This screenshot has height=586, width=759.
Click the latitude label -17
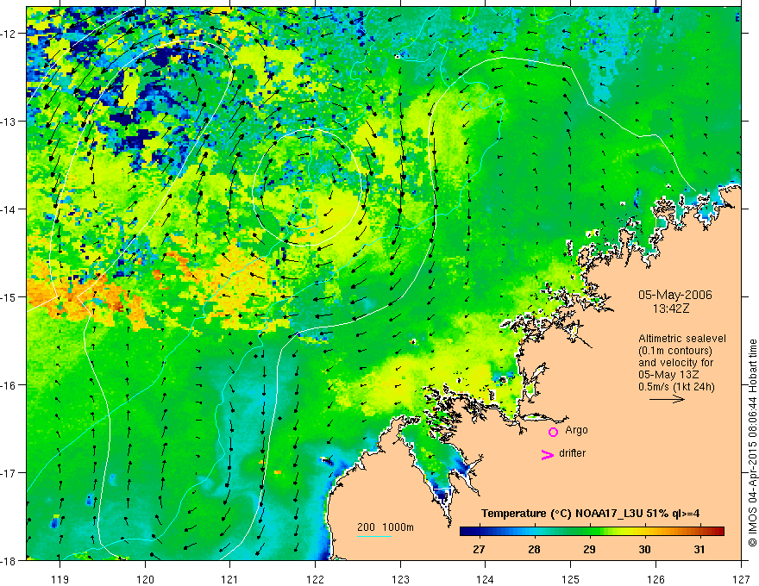[9, 472]
